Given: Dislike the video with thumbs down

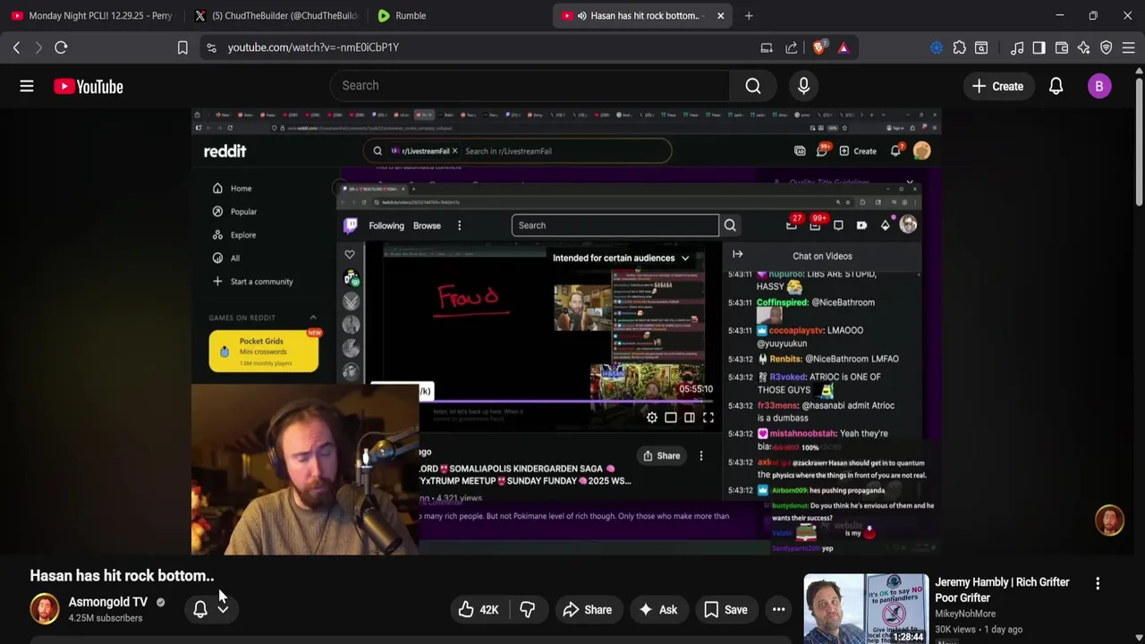Looking at the screenshot, I should 528,610.
